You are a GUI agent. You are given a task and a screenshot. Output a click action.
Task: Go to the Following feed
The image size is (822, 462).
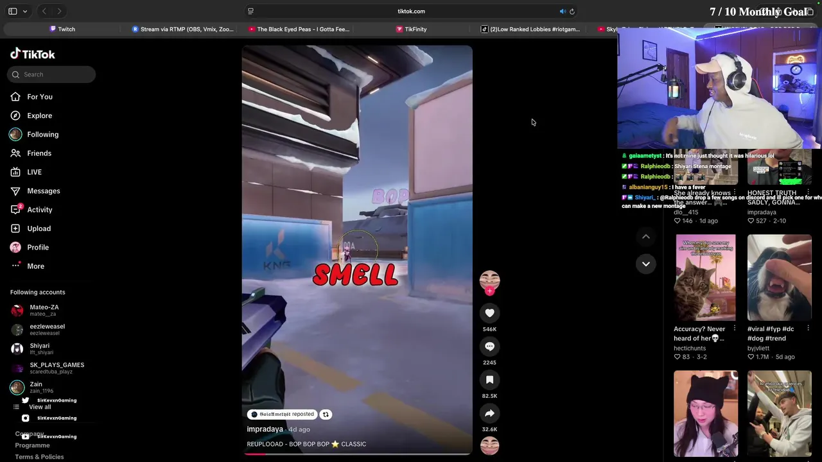42,134
